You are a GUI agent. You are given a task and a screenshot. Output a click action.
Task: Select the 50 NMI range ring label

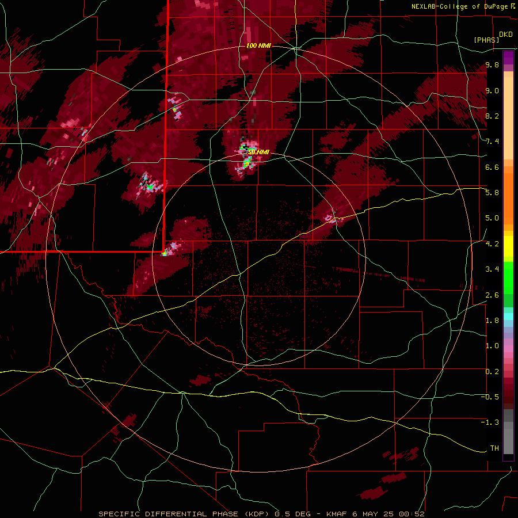pyautogui.click(x=258, y=152)
